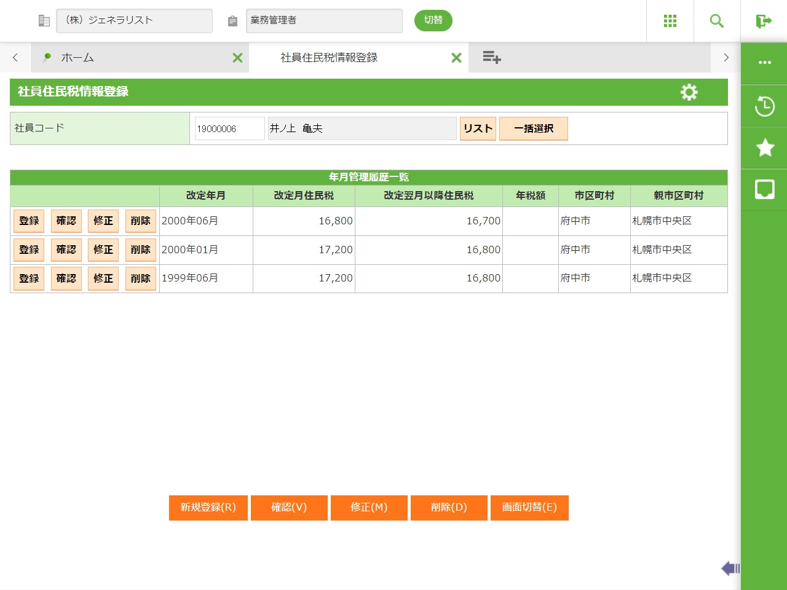Click the 切替 button
The image size is (787, 590).
433,20
